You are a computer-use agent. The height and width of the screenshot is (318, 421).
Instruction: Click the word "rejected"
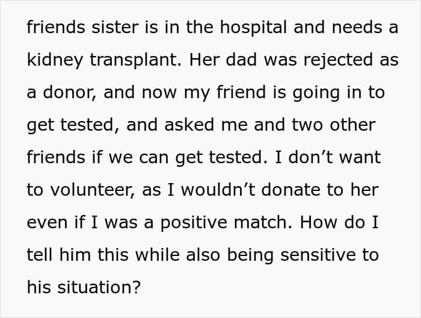coord(338,60)
